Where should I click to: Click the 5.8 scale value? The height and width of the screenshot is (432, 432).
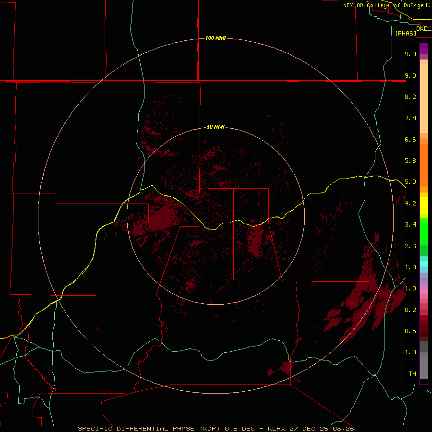(x=410, y=161)
